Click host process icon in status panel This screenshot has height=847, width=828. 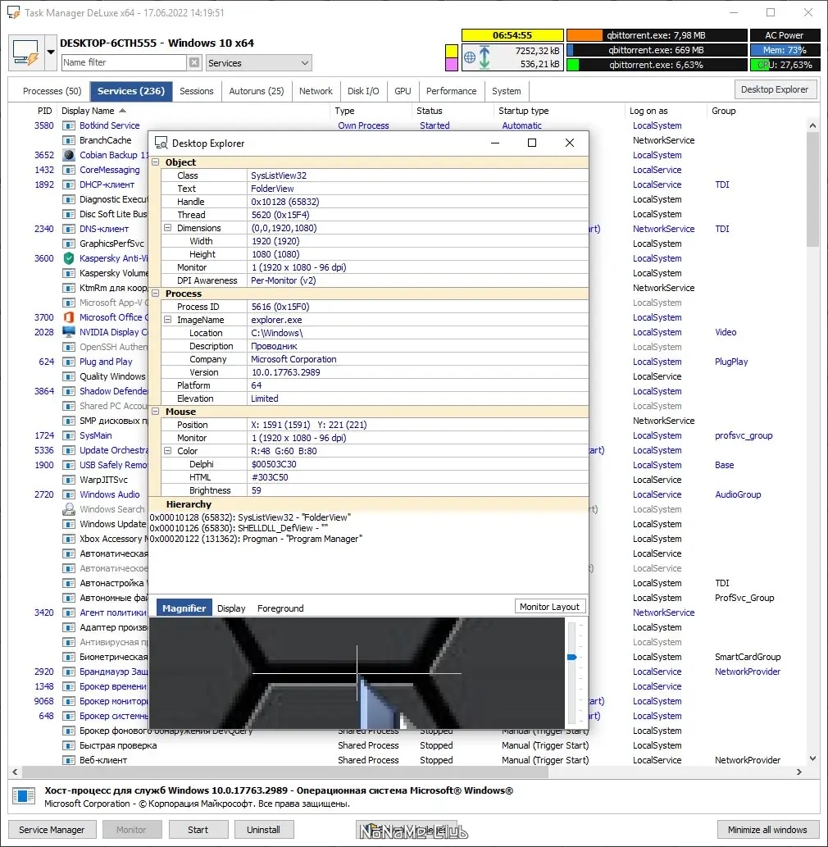pyautogui.click(x=24, y=796)
